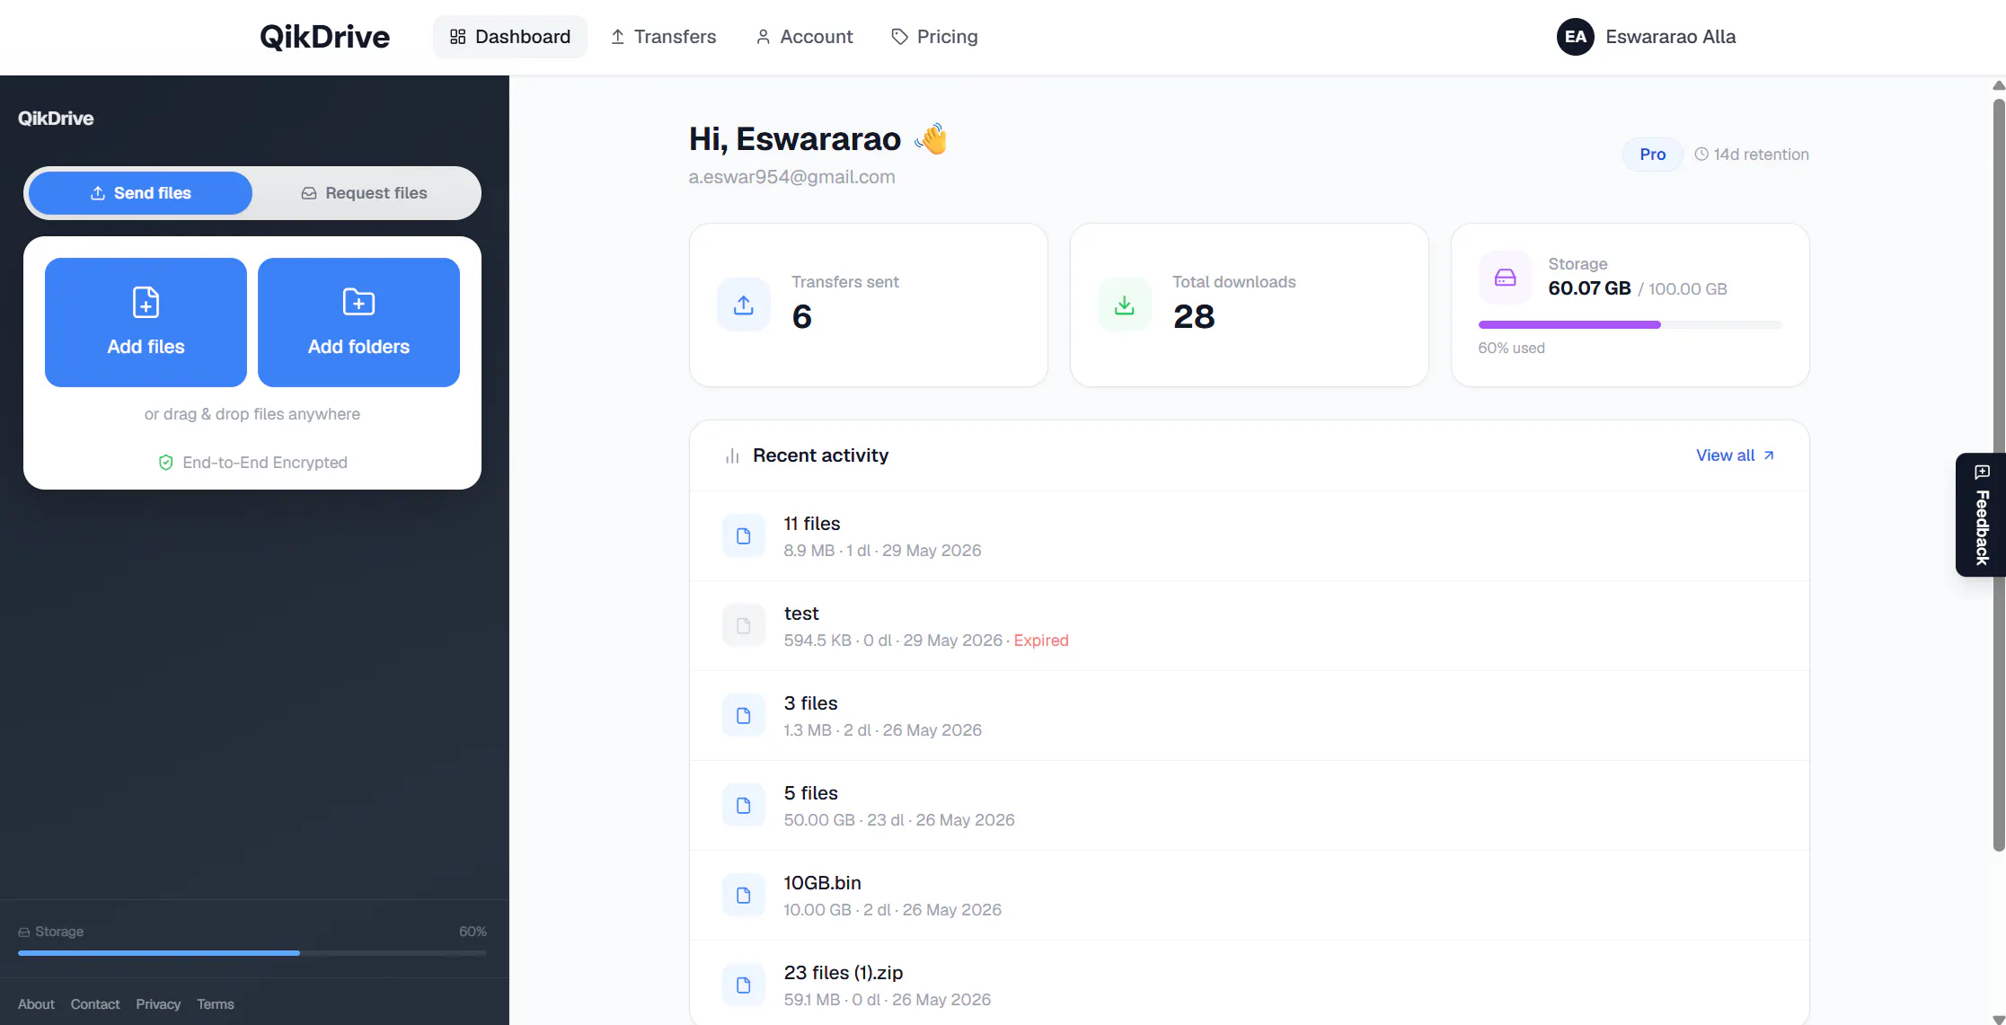Click the sidebar blue storage progress bar

[x=252, y=953]
